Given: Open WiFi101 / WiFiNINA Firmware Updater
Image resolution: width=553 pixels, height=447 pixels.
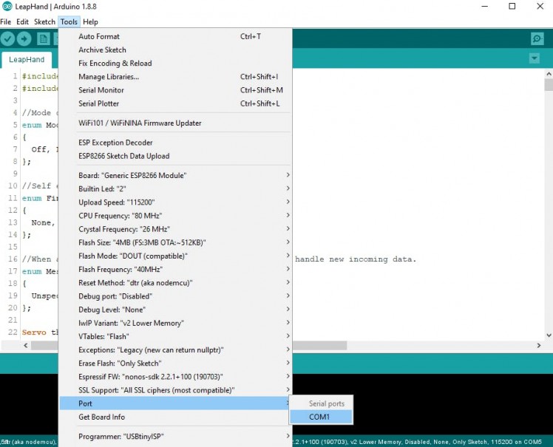Looking at the screenshot, I should tap(175, 123).
